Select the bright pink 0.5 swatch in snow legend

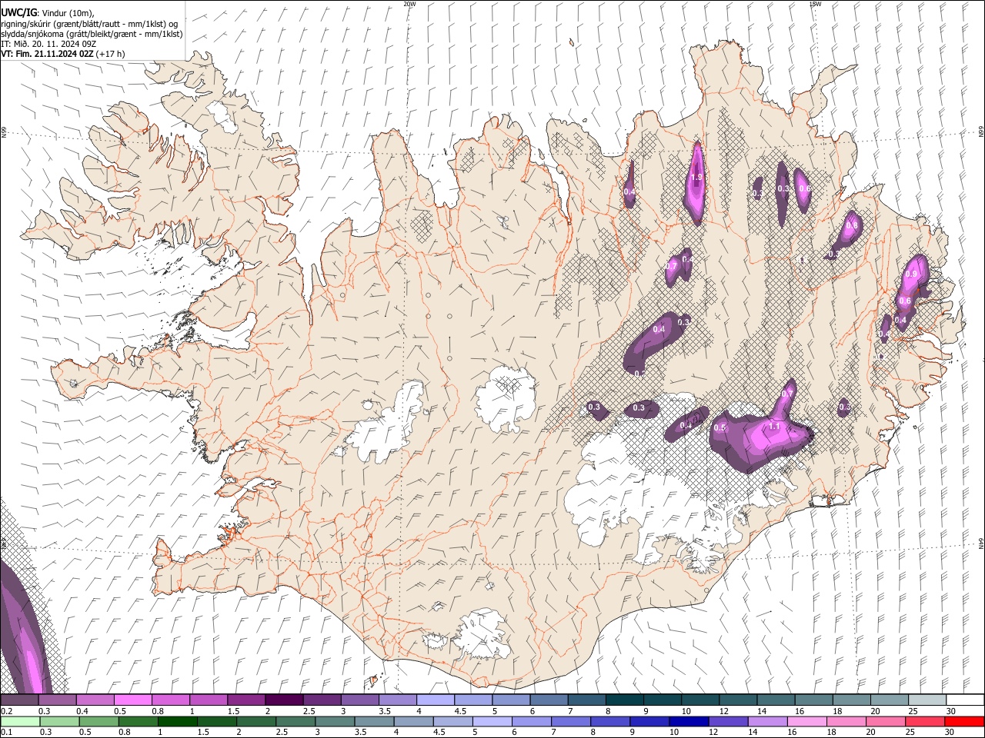tap(132, 700)
